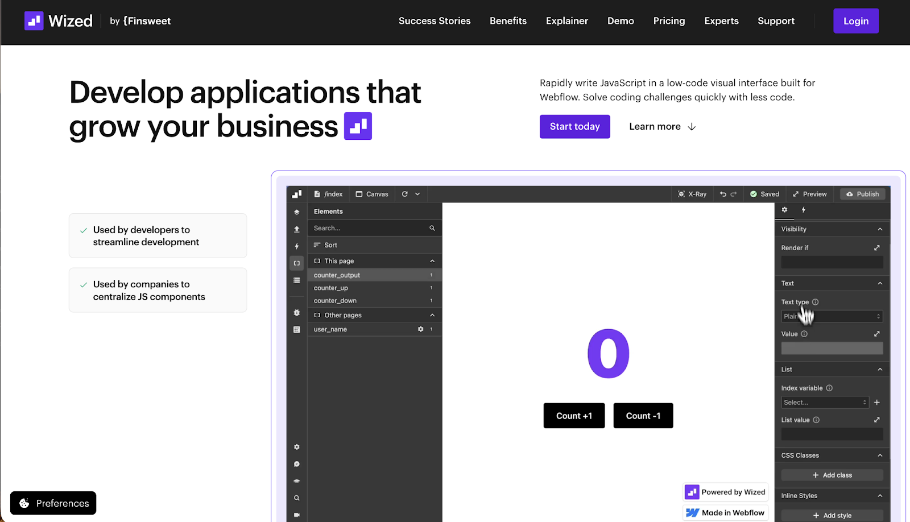The height and width of the screenshot is (522, 910).
Task: Click the Preview button
Action: (x=810, y=194)
